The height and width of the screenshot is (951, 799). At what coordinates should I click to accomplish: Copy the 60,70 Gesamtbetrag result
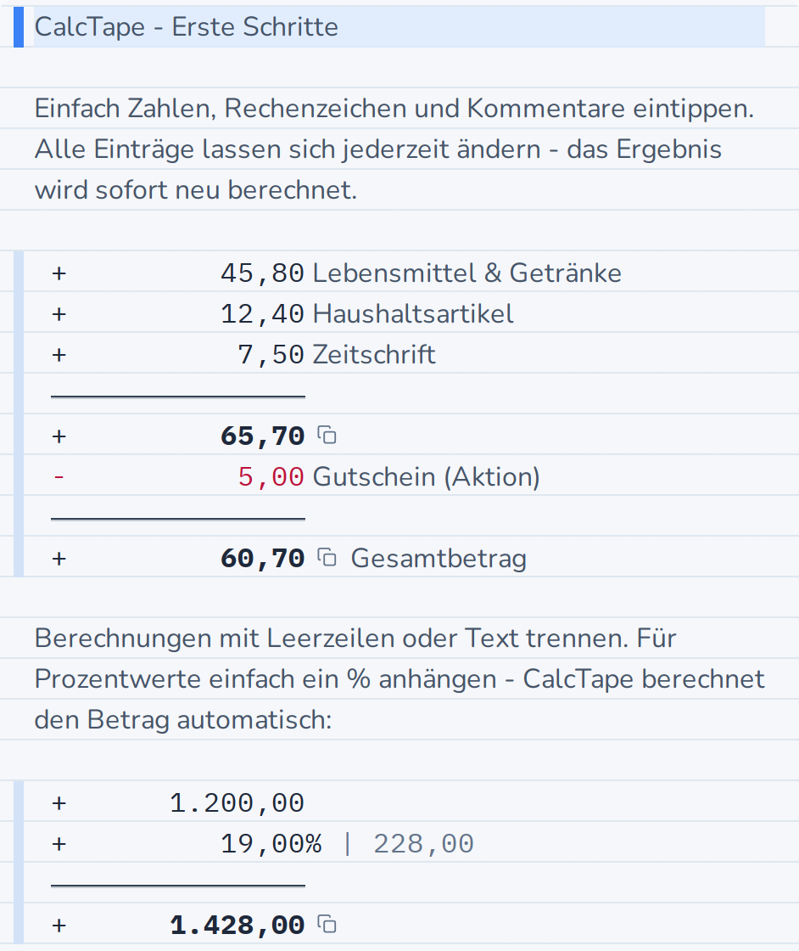327,557
